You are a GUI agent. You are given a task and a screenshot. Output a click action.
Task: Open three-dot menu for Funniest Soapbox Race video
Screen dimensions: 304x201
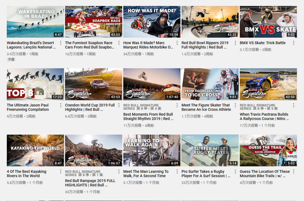pos(119,43)
